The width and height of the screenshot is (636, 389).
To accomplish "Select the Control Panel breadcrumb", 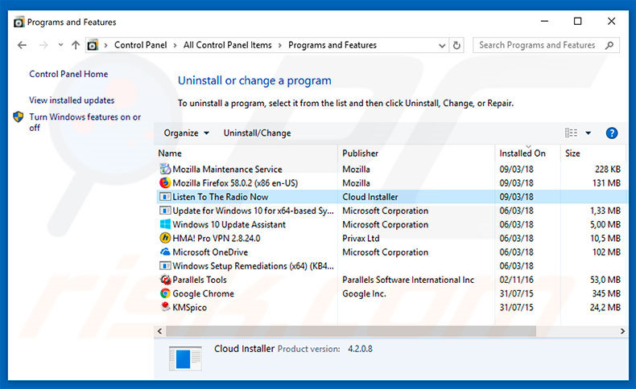I will (140, 45).
